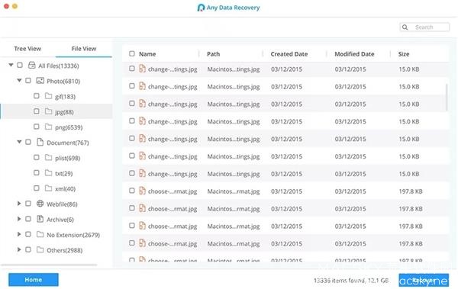The height and width of the screenshot is (289, 458).
Task: Switch to the Tree View tab
Action: point(27,49)
